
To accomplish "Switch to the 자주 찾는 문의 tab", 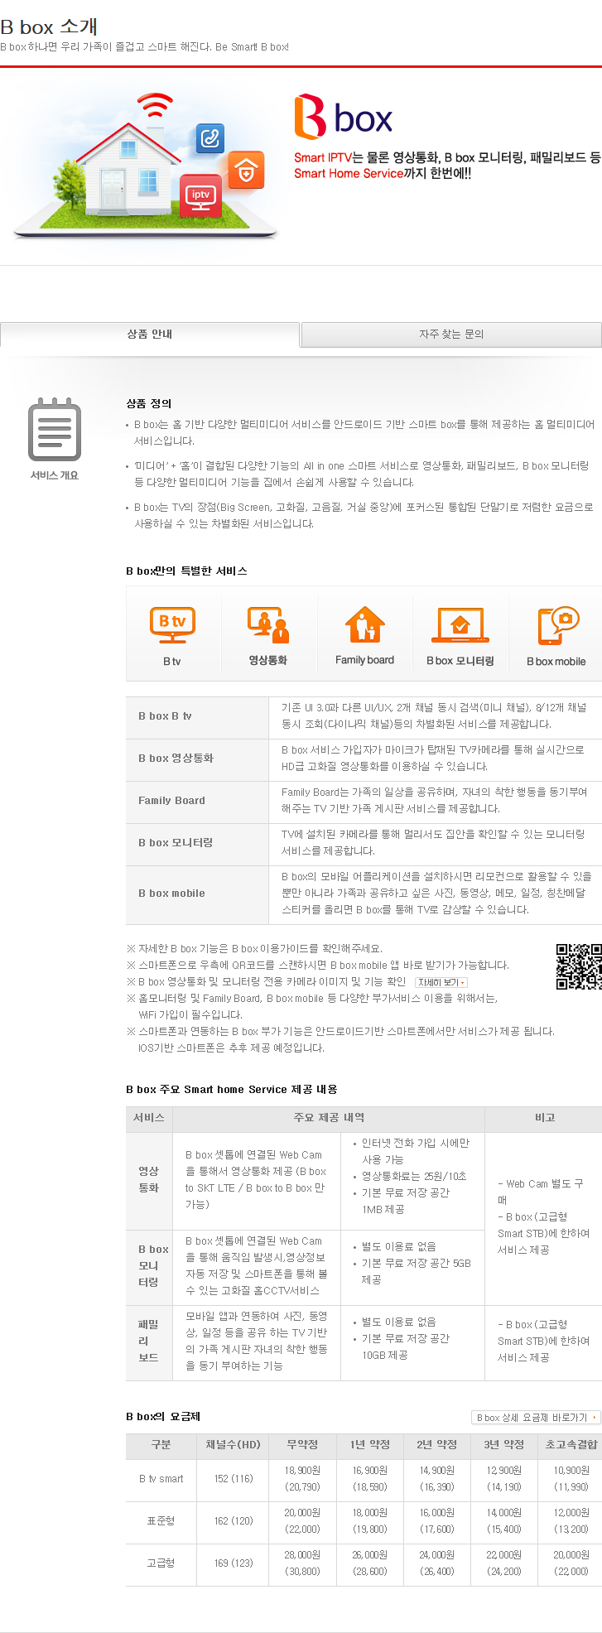I will (x=451, y=335).
